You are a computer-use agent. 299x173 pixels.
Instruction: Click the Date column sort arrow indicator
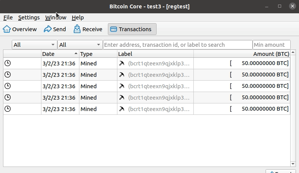[76, 54]
